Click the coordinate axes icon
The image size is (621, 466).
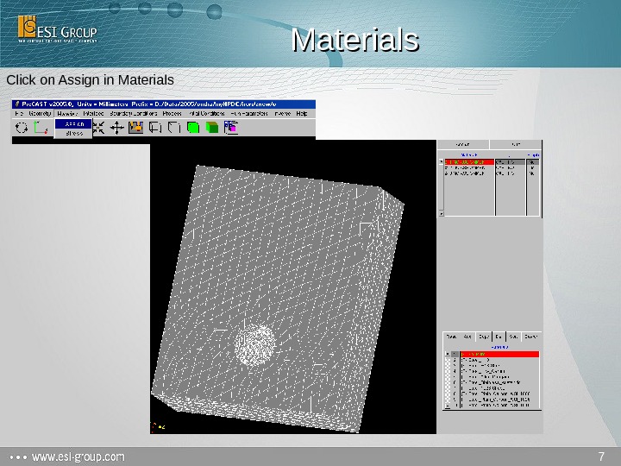pyautogui.click(x=39, y=128)
